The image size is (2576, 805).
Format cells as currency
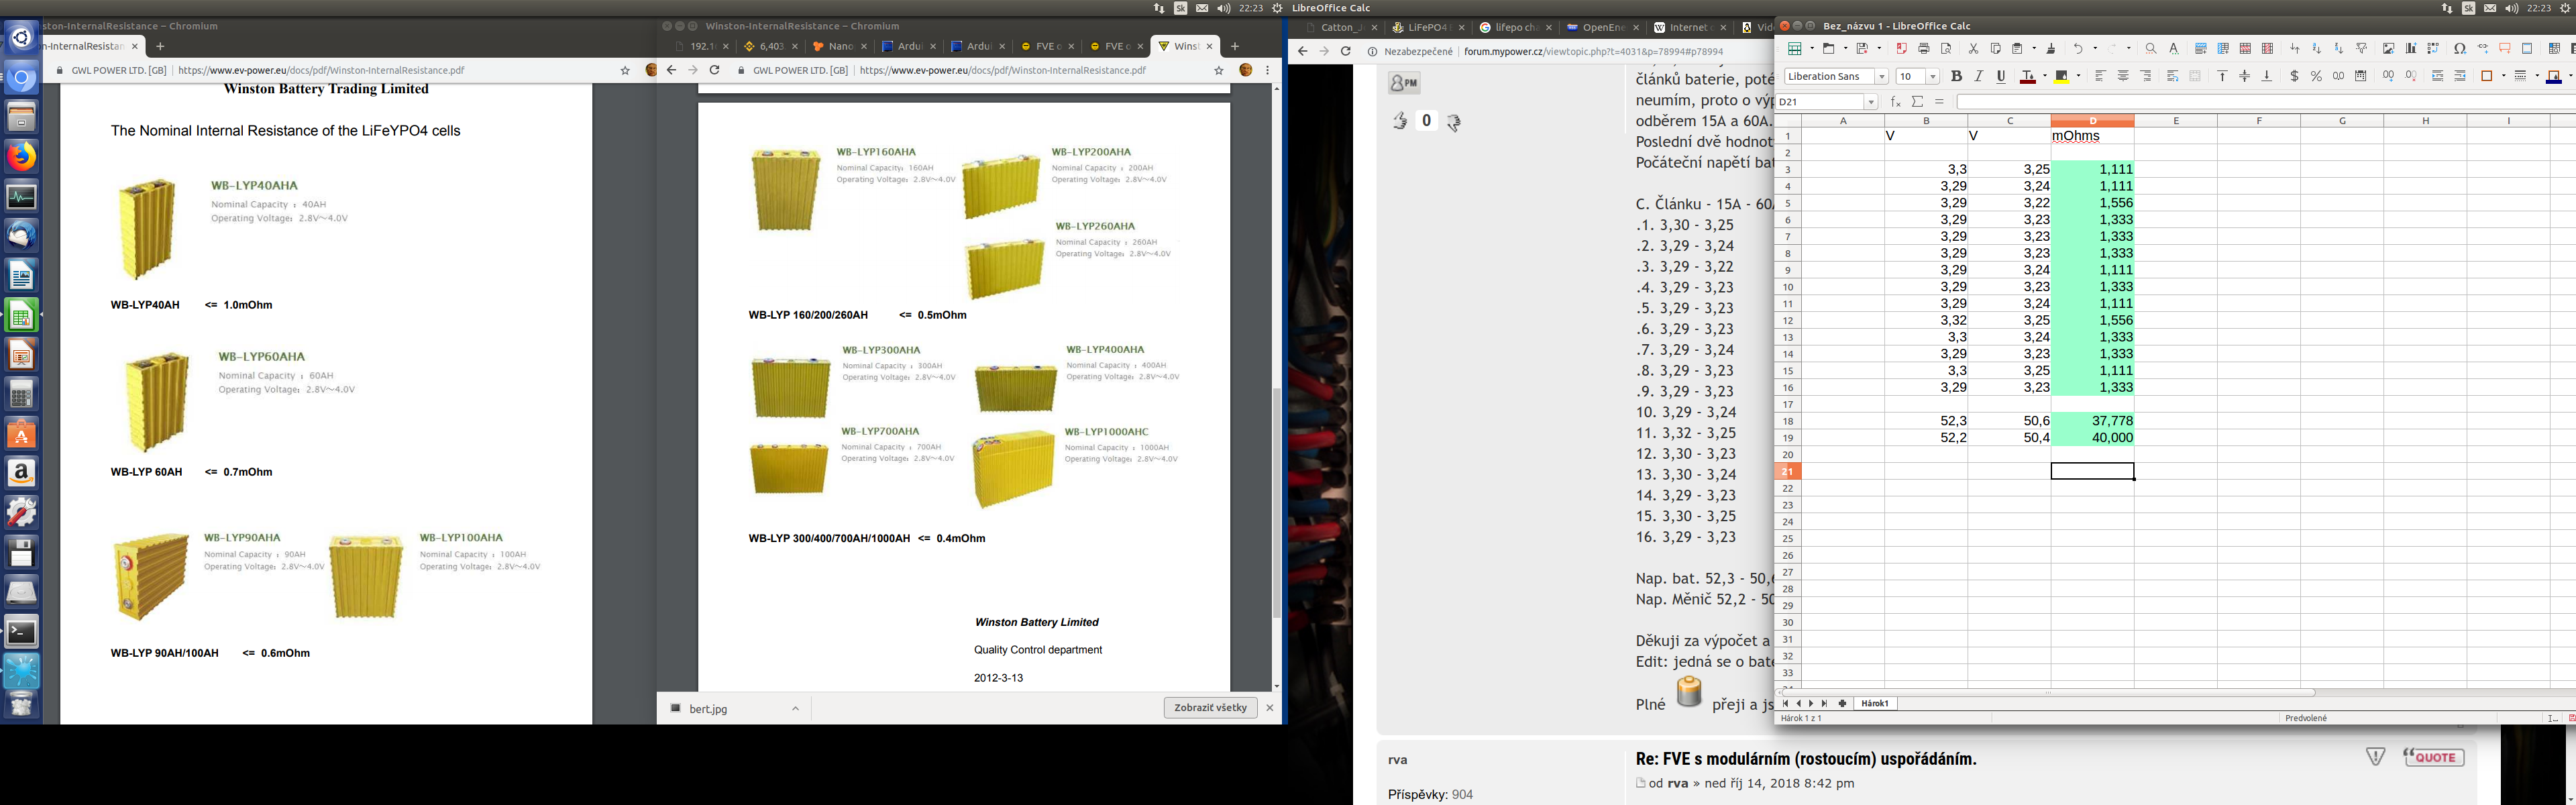(x=2294, y=76)
